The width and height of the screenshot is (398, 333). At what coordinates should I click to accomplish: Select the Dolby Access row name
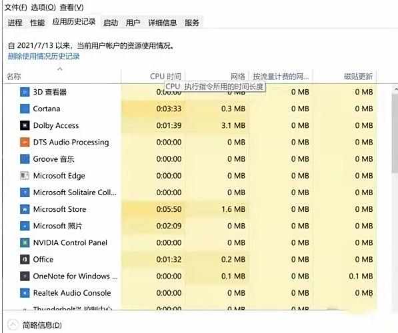[56, 125]
